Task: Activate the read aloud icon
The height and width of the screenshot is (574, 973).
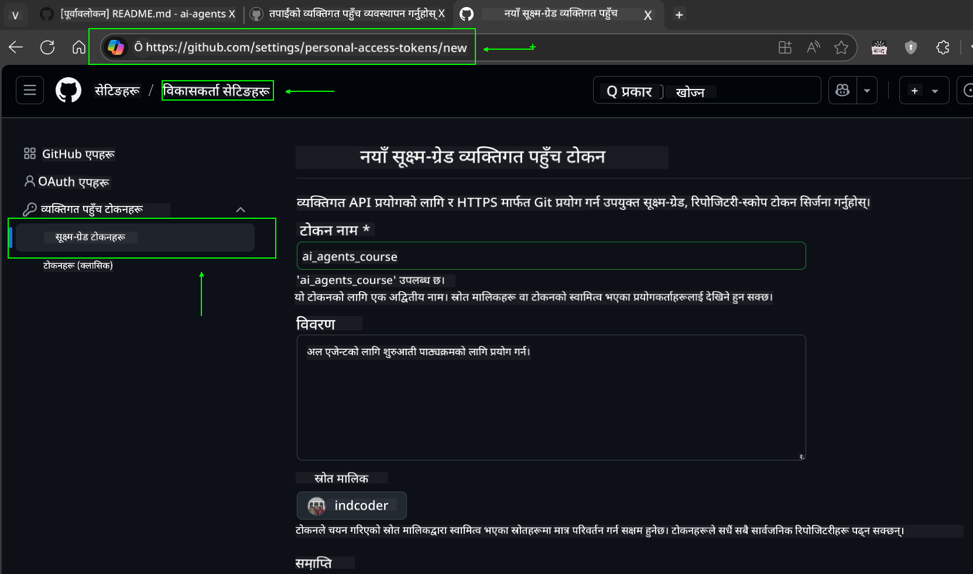Action: tap(813, 47)
